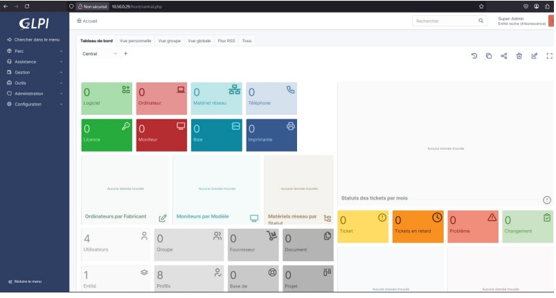Image resolution: width=556 pixels, height=298 pixels.
Task: Expand the Parc menu in sidebar
Action: (x=35, y=51)
